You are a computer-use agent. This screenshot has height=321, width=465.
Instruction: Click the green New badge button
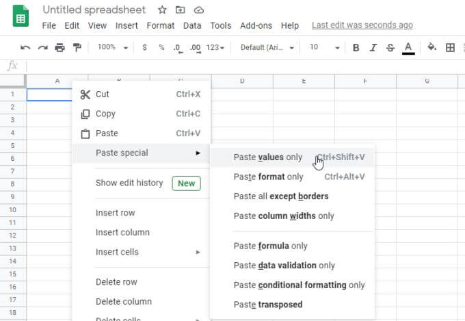[x=186, y=183]
